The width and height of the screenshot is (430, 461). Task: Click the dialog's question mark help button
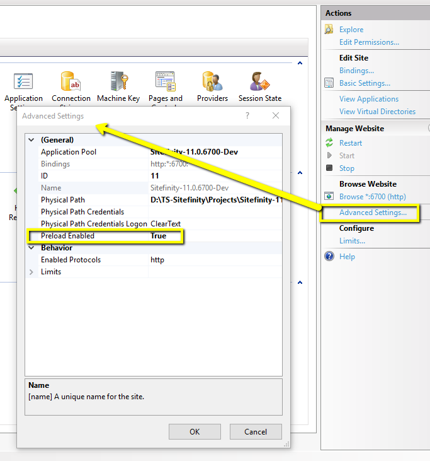(247, 116)
